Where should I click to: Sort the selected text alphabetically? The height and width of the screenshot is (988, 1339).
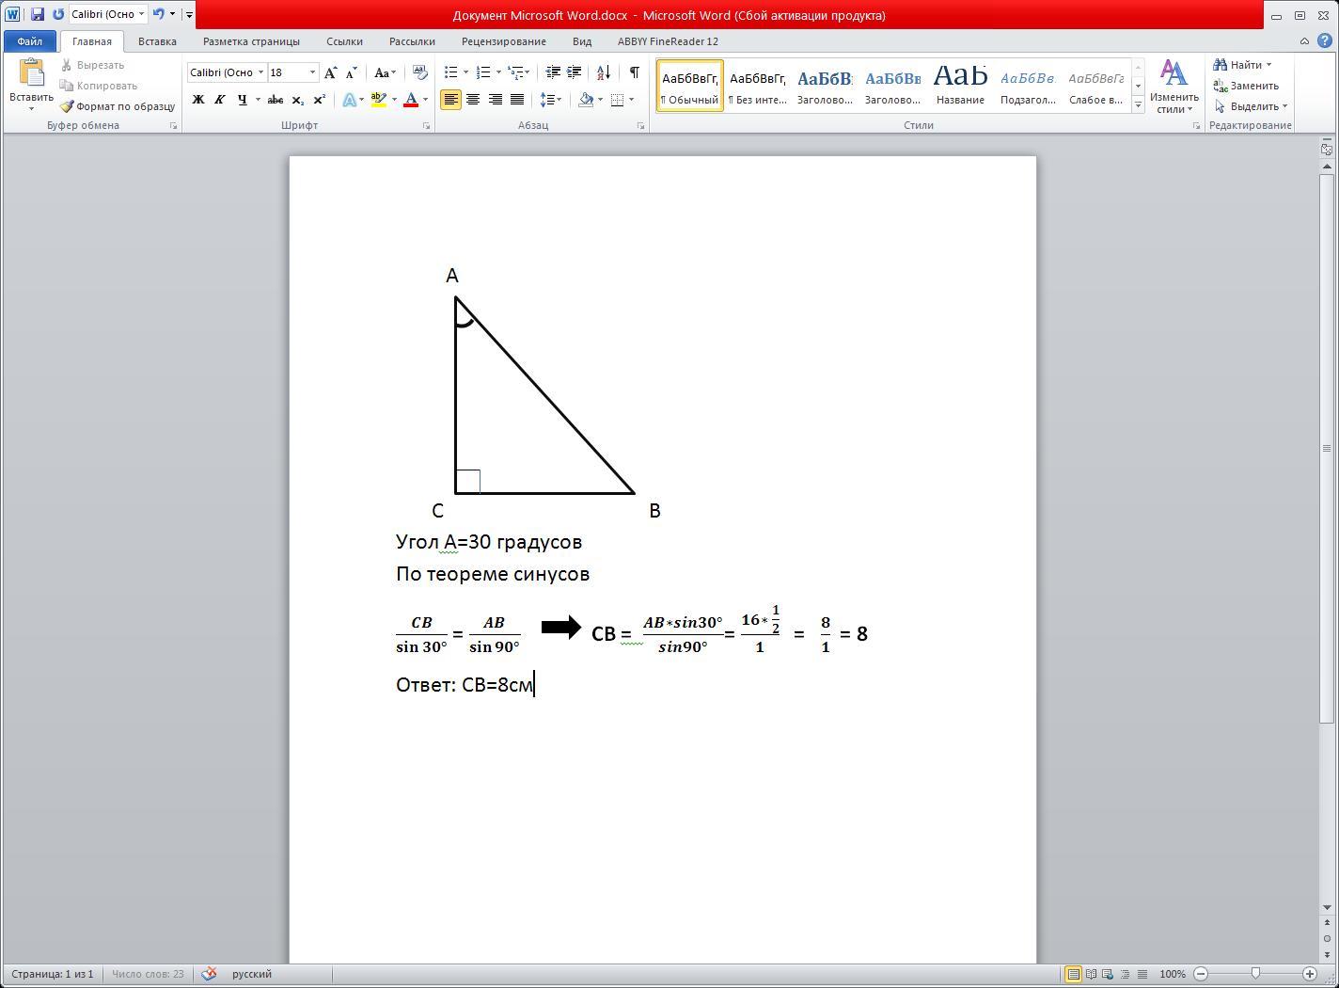604,72
